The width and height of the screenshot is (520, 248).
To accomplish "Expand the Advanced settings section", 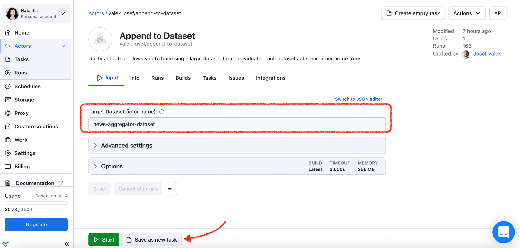I will coord(127,145).
